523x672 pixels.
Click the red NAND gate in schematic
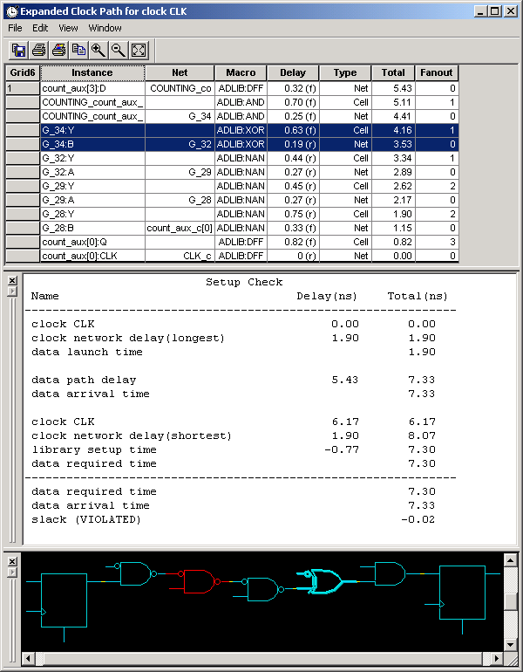click(x=198, y=581)
